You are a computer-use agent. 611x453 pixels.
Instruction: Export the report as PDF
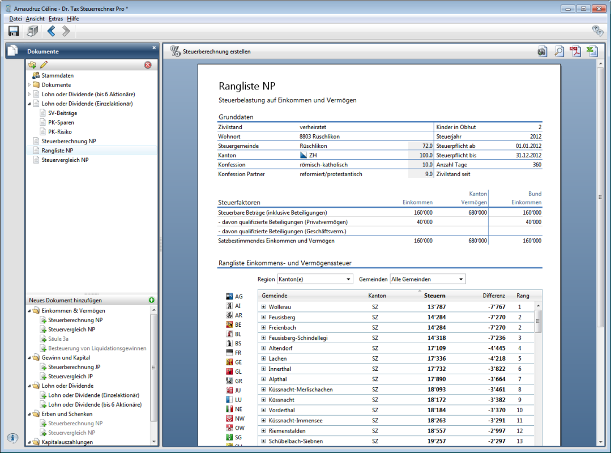(x=575, y=52)
